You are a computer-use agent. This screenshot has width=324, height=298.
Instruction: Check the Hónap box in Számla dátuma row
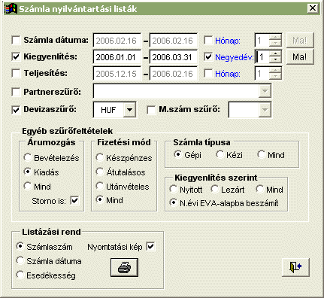click(x=208, y=40)
